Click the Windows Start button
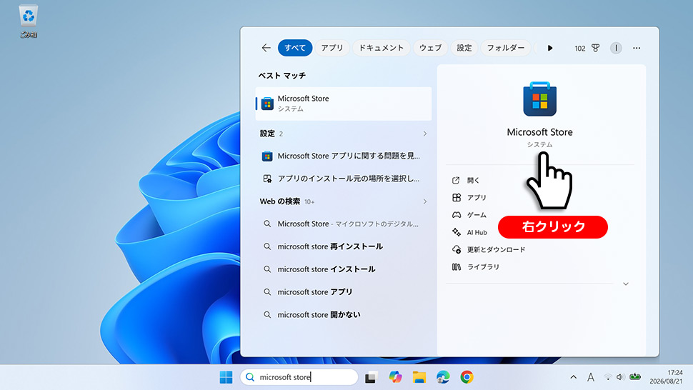693x390 pixels. (226, 377)
